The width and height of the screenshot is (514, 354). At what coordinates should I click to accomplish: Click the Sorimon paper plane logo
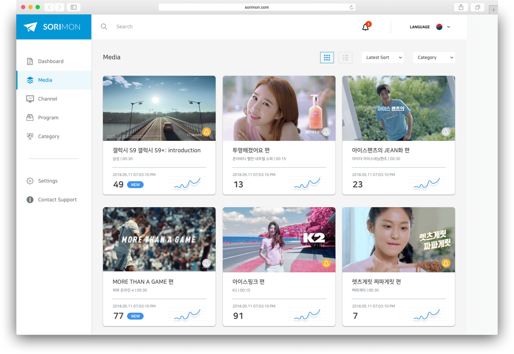[30, 27]
